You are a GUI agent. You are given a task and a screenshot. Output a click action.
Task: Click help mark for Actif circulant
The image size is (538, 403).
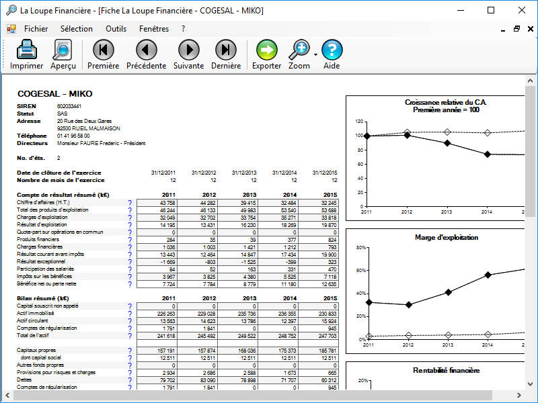(x=130, y=321)
